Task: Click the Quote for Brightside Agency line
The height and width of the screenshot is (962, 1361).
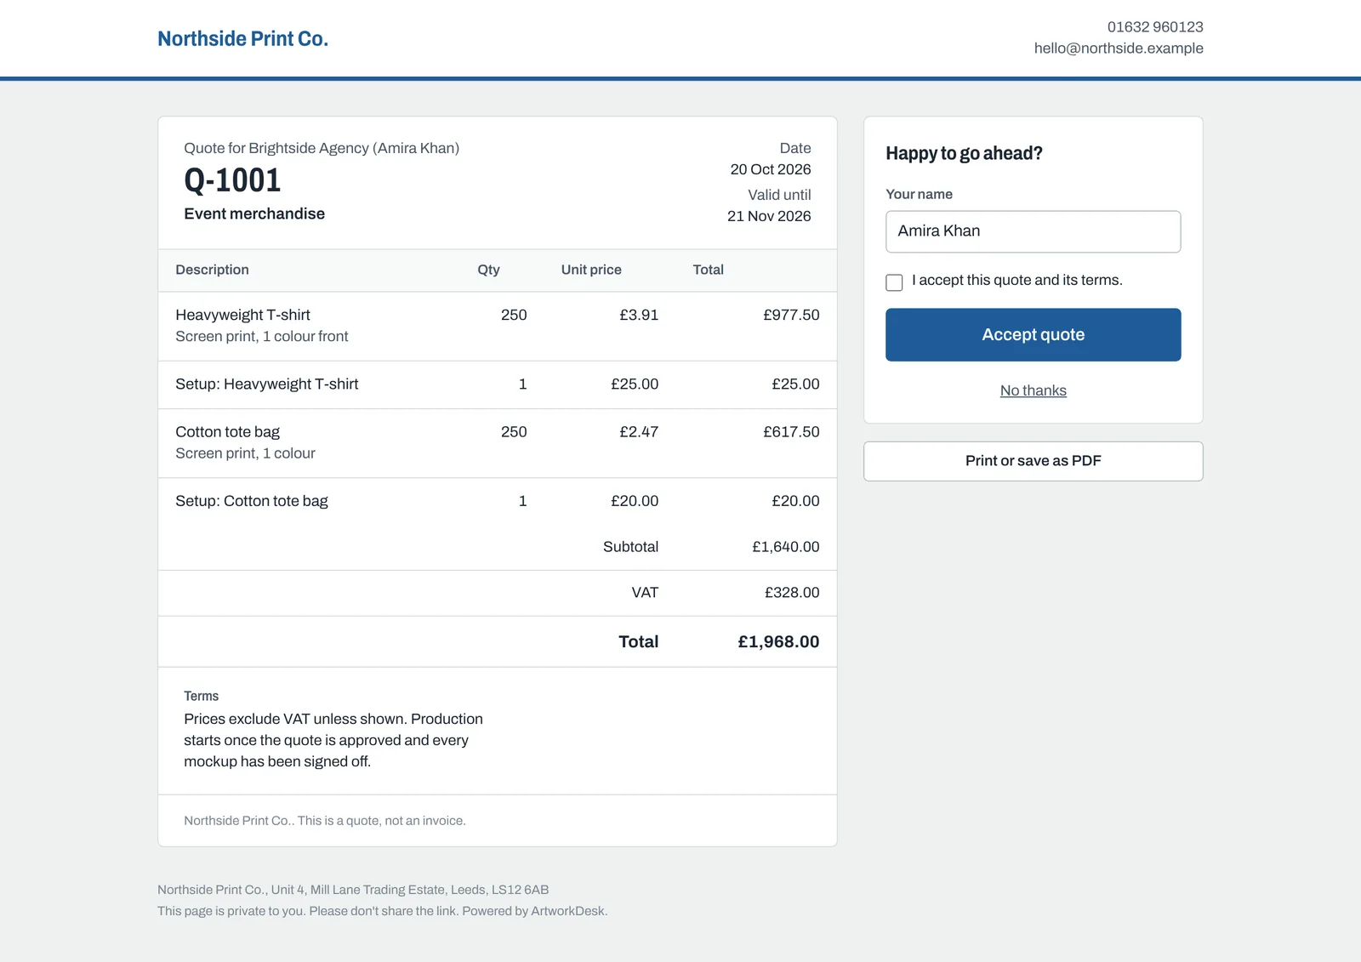Action: coord(322,148)
